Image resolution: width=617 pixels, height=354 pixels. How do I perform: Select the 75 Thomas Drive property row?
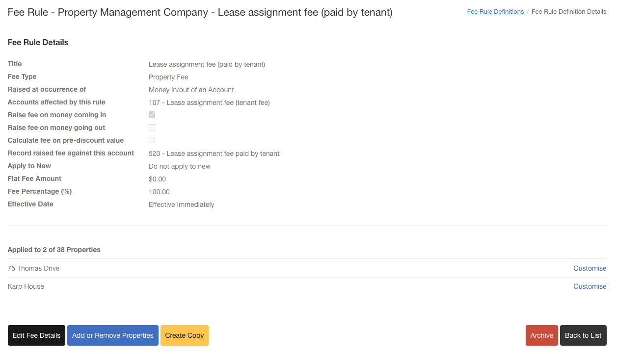pyautogui.click(x=34, y=268)
